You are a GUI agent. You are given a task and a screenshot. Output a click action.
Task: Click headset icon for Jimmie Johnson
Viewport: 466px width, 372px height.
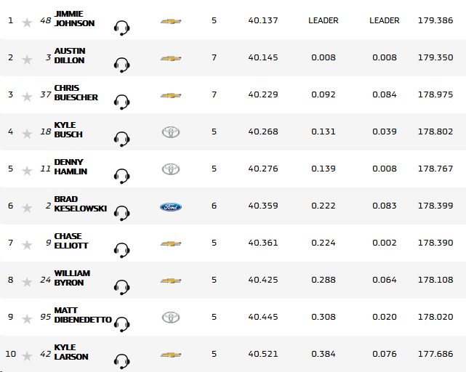(122, 28)
